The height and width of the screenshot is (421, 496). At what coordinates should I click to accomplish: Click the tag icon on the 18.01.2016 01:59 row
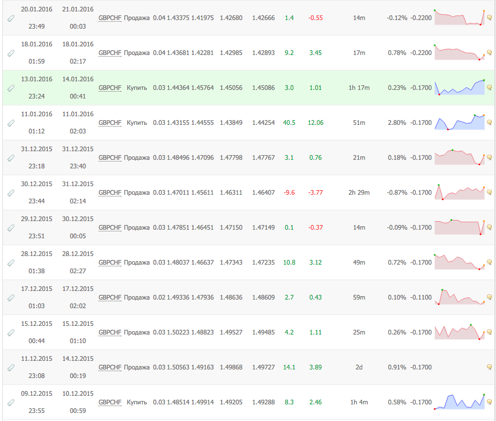pyautogui.click(x=11, y=53)
